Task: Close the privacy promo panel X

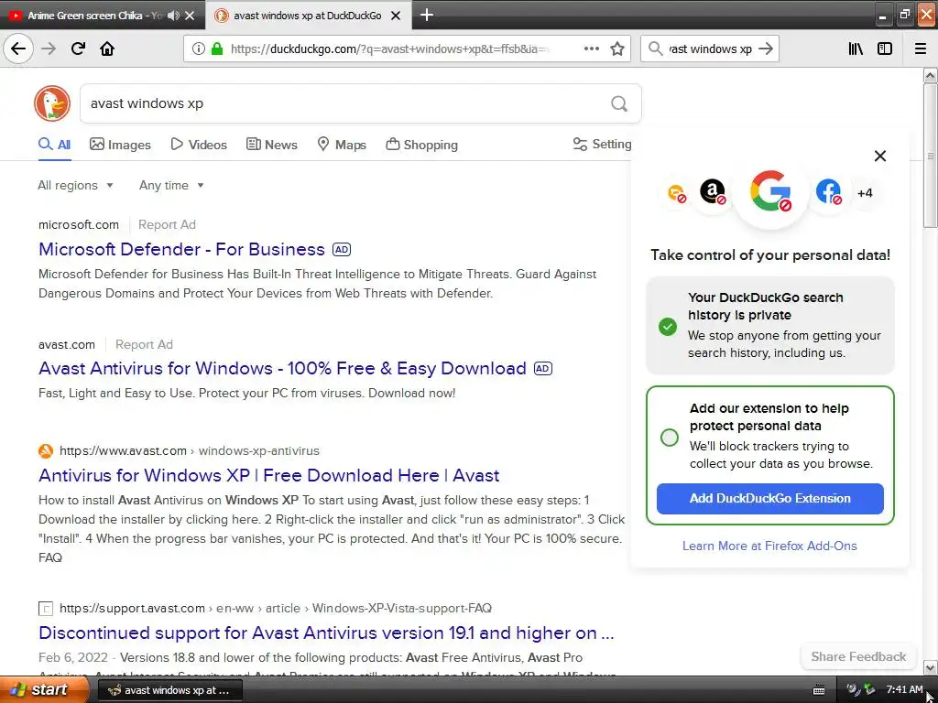Action: tap(880, 156)
